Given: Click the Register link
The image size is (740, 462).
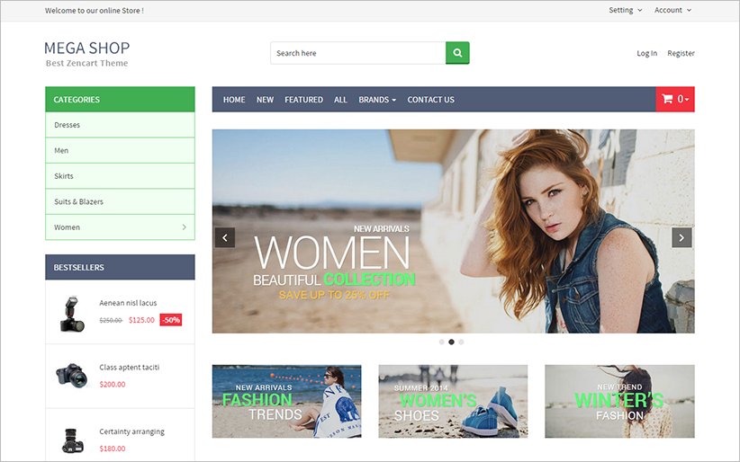Looking at the screenshot, I should tap(681, 53).
